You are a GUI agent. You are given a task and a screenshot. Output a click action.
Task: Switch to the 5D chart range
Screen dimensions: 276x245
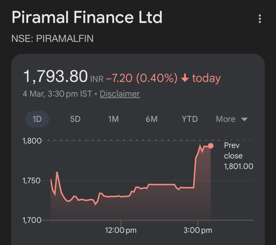75,119
